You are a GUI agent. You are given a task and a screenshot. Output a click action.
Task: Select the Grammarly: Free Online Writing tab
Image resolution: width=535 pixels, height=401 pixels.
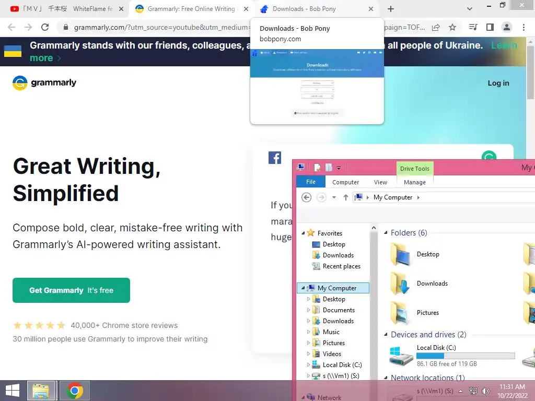point(191,9)
